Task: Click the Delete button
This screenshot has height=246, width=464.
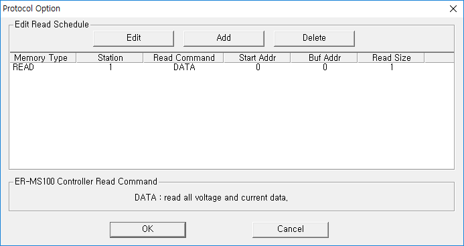Action: click(x=314, y=38)
